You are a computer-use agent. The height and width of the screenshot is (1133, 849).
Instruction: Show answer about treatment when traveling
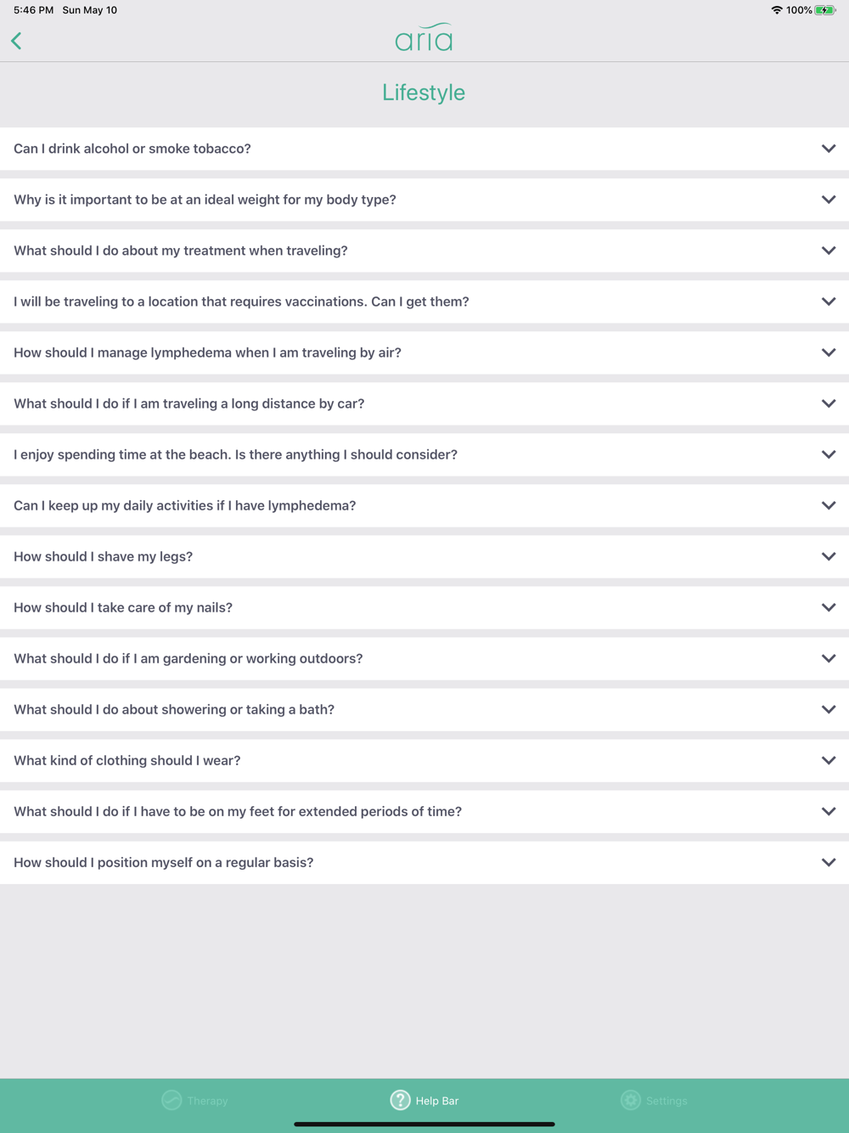[x=424, y=251]
